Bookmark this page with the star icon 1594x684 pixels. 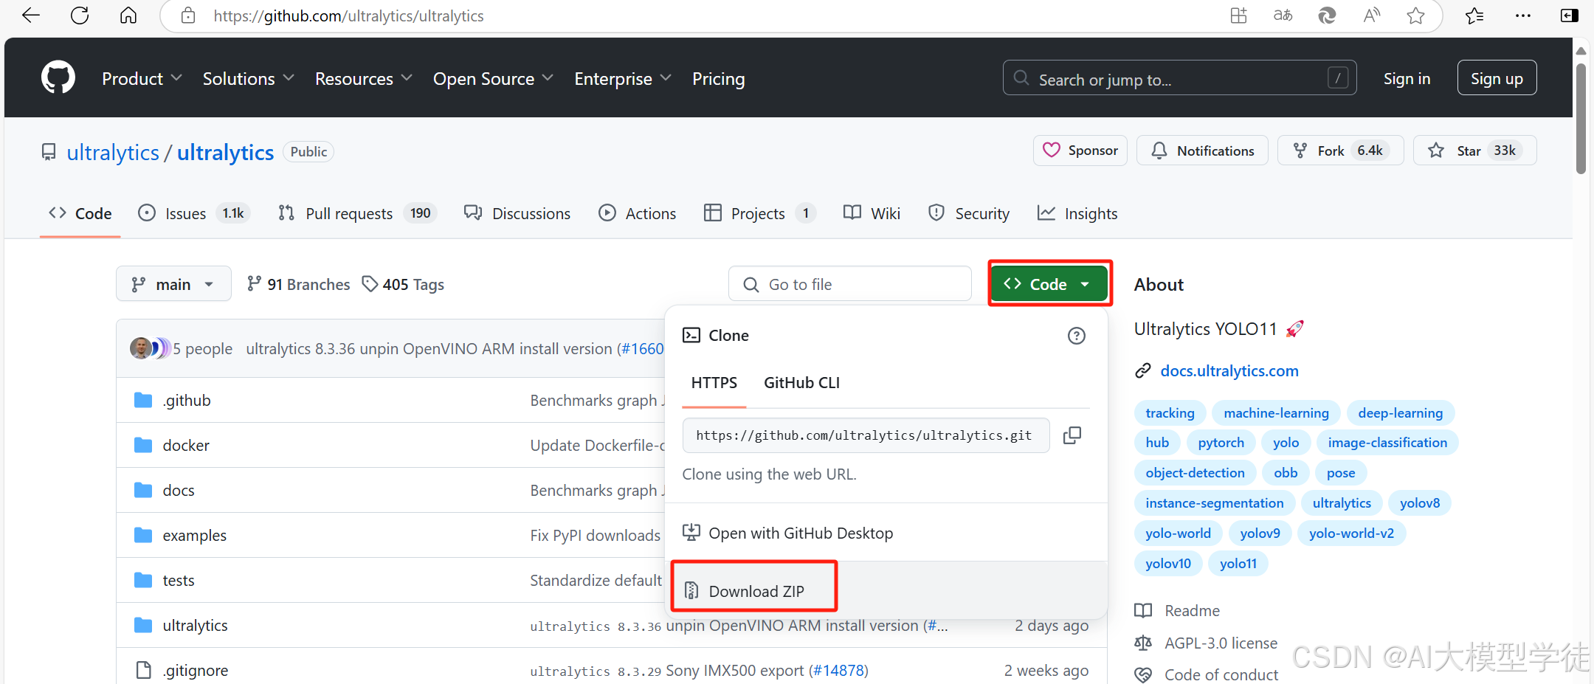click(1415, 15)
